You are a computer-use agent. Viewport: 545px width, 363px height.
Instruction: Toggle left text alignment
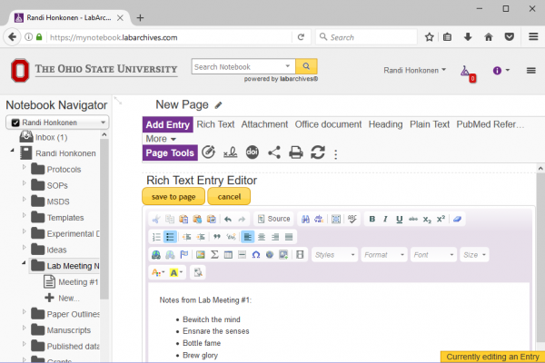pos(247,237)
